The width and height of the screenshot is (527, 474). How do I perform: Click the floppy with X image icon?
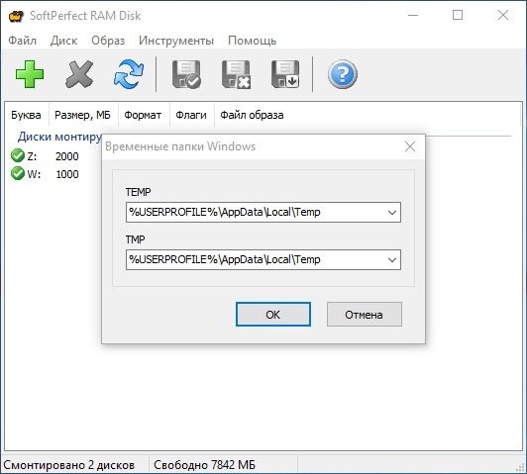pyautogui.click(x=236, y=74)
